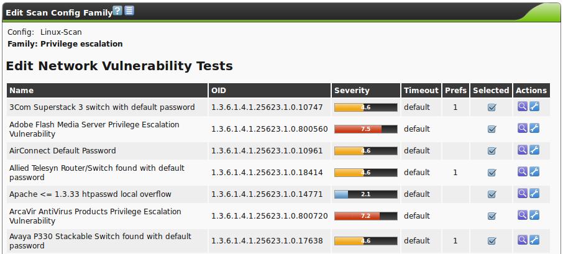View details of AirConnect Default Password test
This screenshot has width=563, height=254.
coord(523,150)
